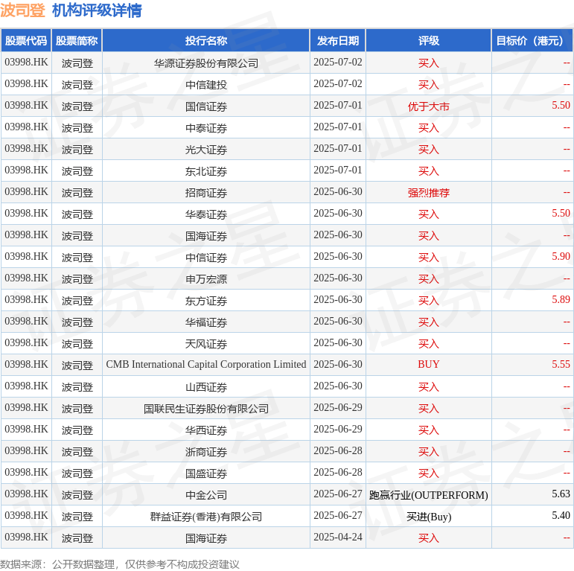Click 国信证券 target price 5.50
Screen dimensions: 574x571
click(561, 106)
